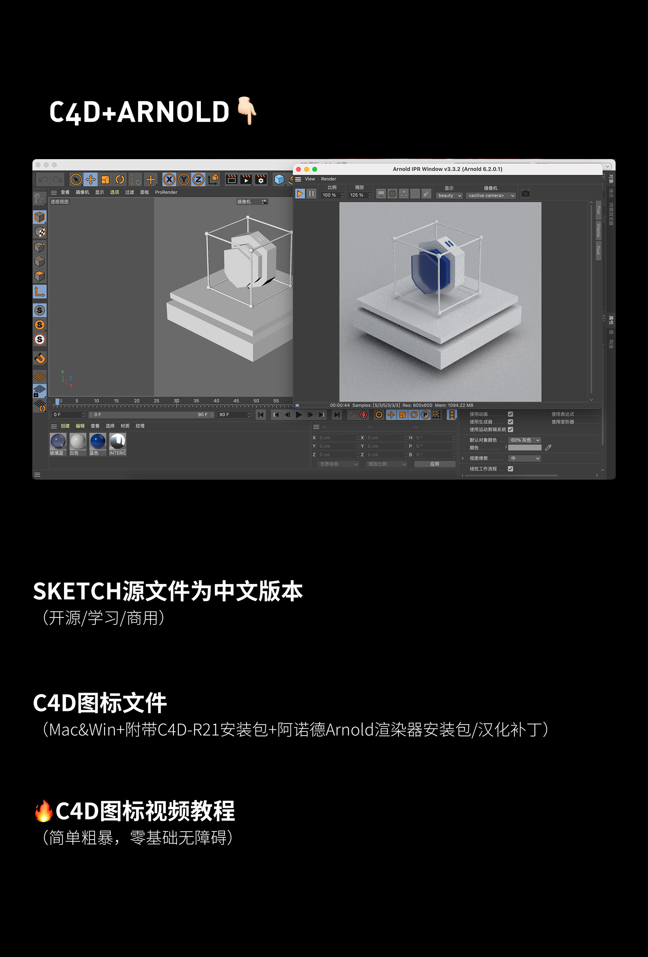648x957 pixels.
Task: Open render settings gear clapperboard
Action: click(261, 180)
